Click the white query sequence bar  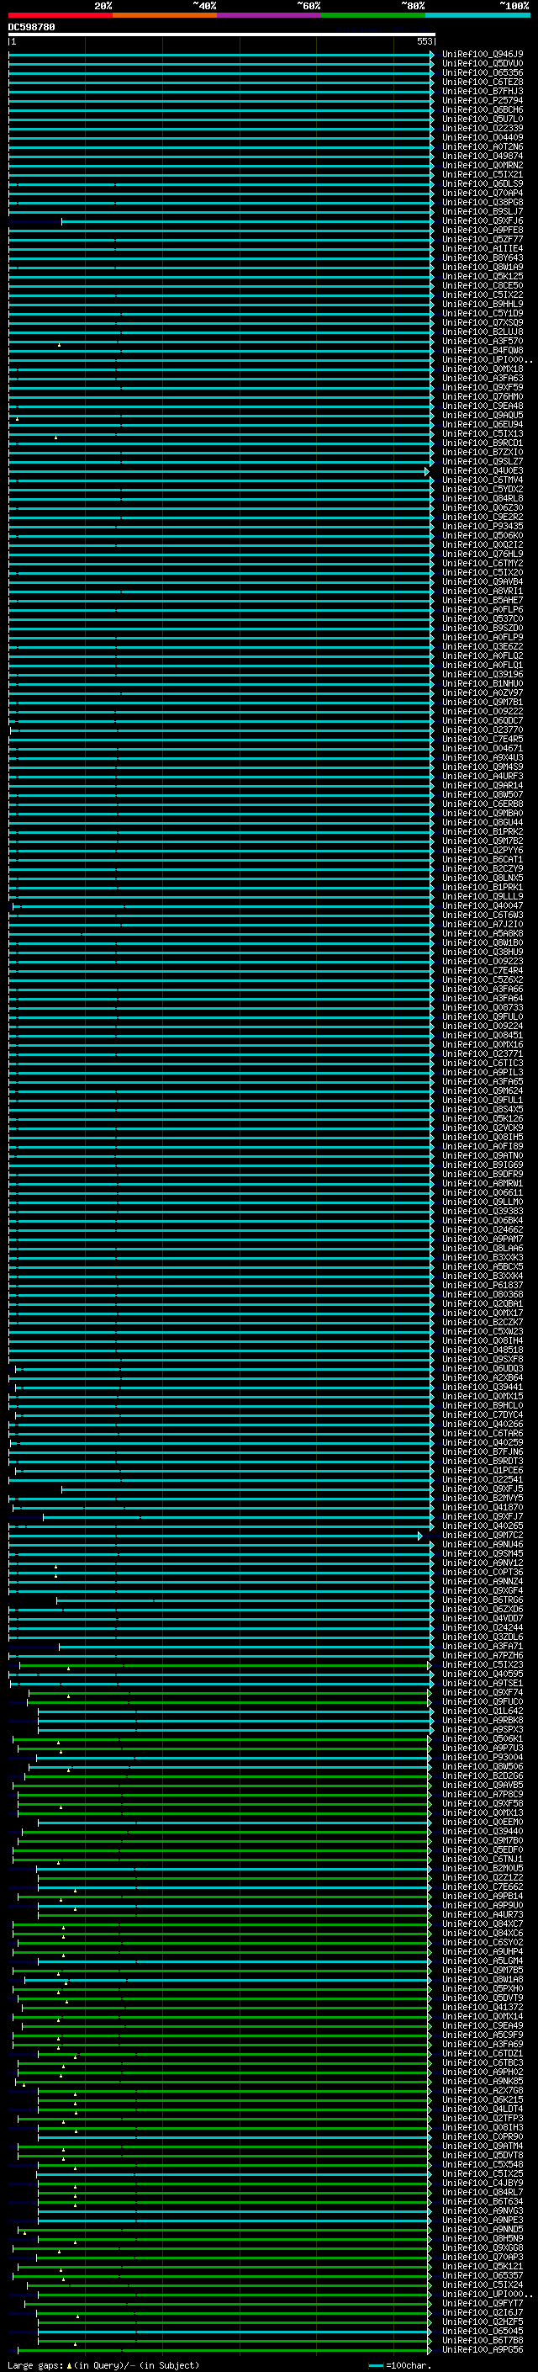coord(222,35)
